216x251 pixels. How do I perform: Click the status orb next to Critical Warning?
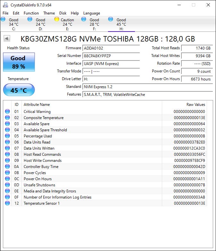7,112
